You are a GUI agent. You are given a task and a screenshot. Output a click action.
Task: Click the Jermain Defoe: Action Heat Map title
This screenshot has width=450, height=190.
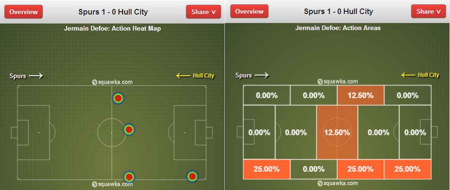coord(112,29)
